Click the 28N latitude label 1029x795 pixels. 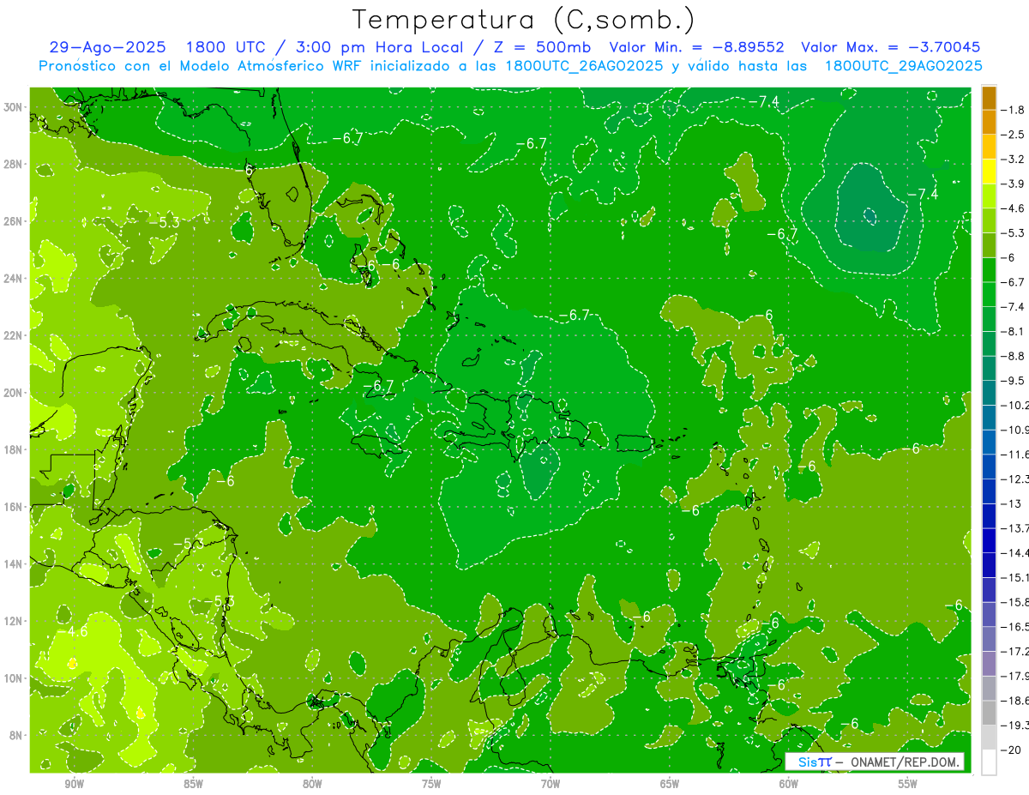pos(13,164)
